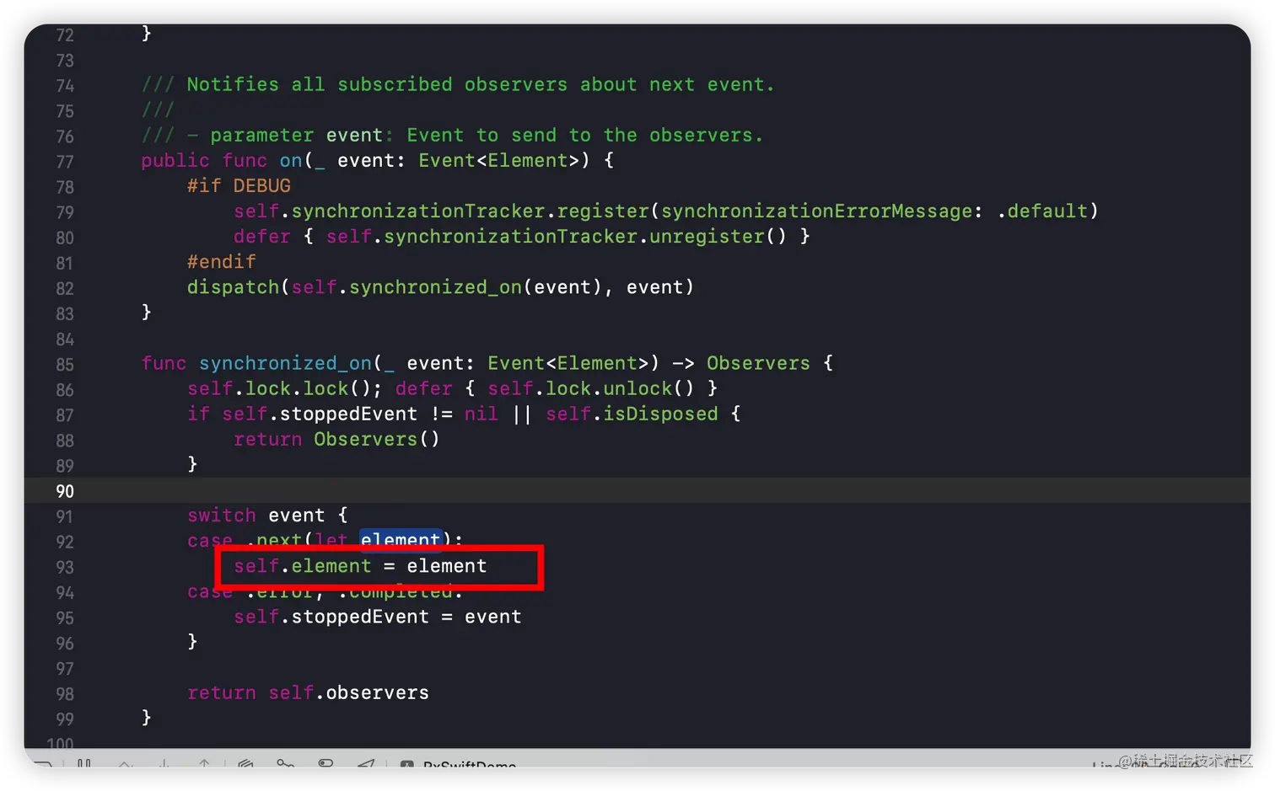
Task: Click the 'on' function name on line 77
Action: [x=291, y=160]
